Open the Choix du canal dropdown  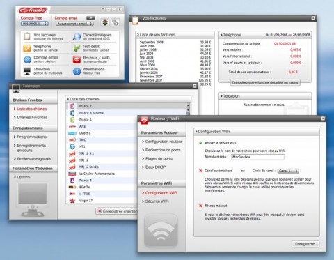(288, 171)
